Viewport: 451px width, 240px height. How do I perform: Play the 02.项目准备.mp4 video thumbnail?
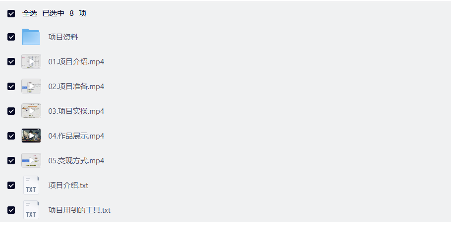(x=31, y=87)
